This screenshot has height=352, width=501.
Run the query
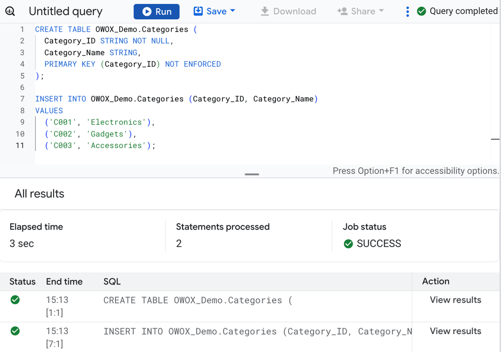pos(157,11)
